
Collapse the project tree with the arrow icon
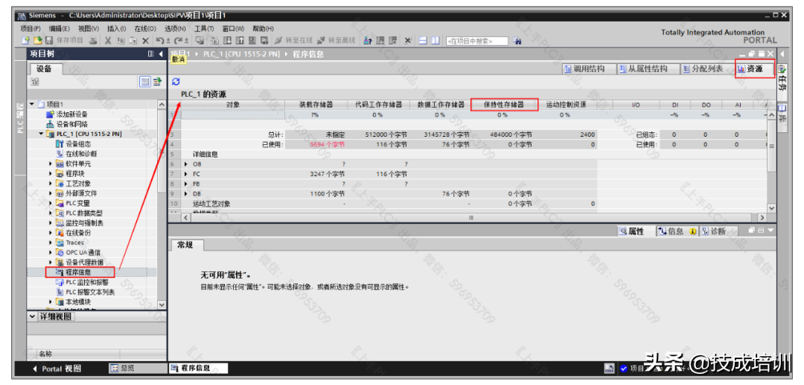click(161, 54)
